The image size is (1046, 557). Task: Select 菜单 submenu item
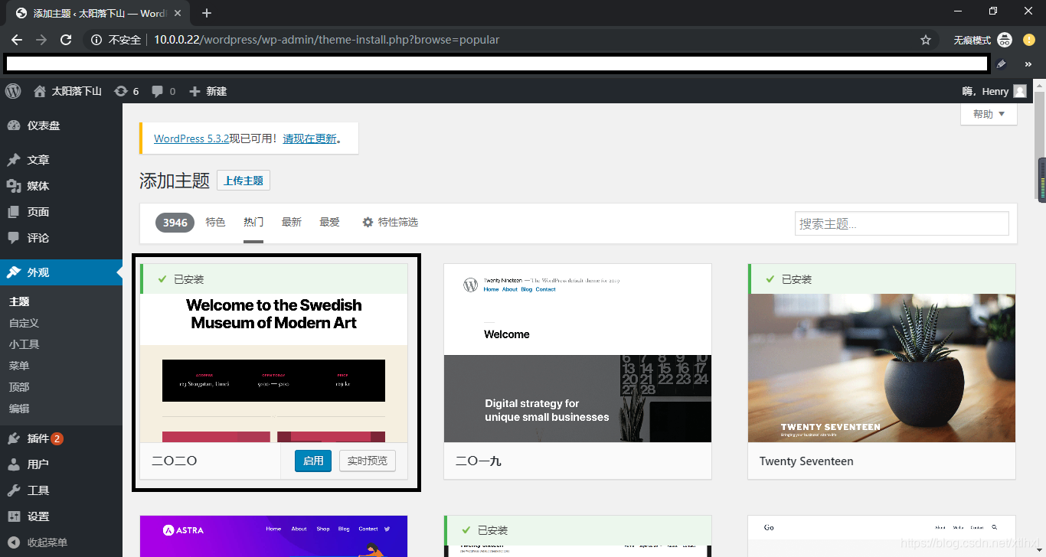point(19,366)
